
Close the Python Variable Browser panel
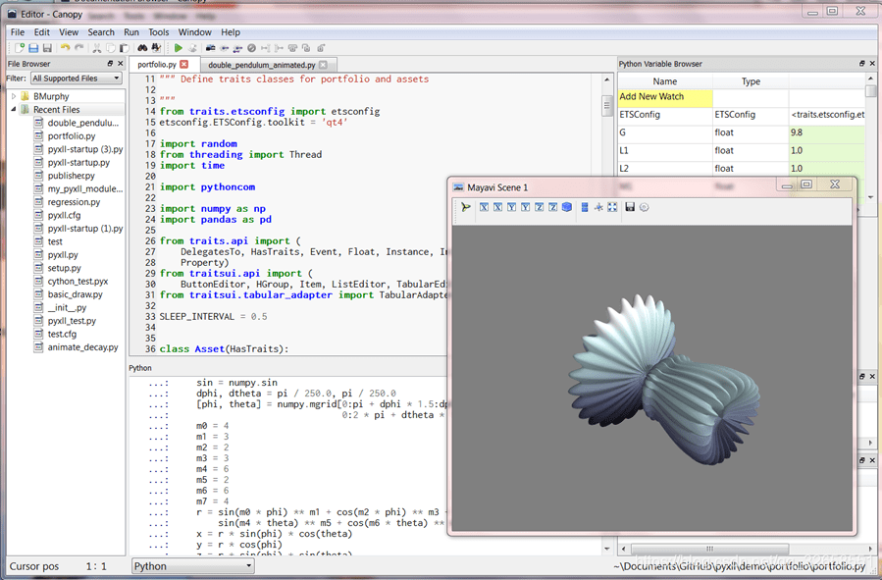[x=872, y=64]
